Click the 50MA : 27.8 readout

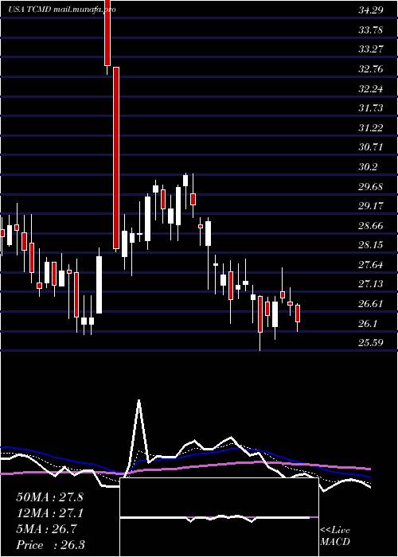[x=49, y=497]
